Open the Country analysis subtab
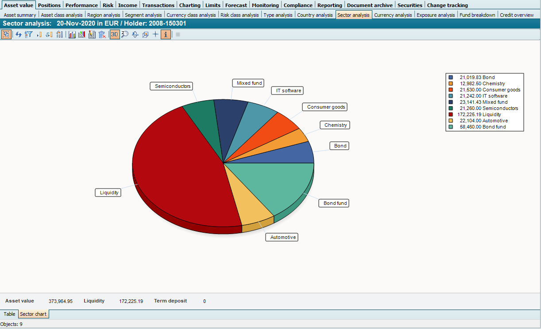The width and height of the screenshot is (541, 329). 315,15
